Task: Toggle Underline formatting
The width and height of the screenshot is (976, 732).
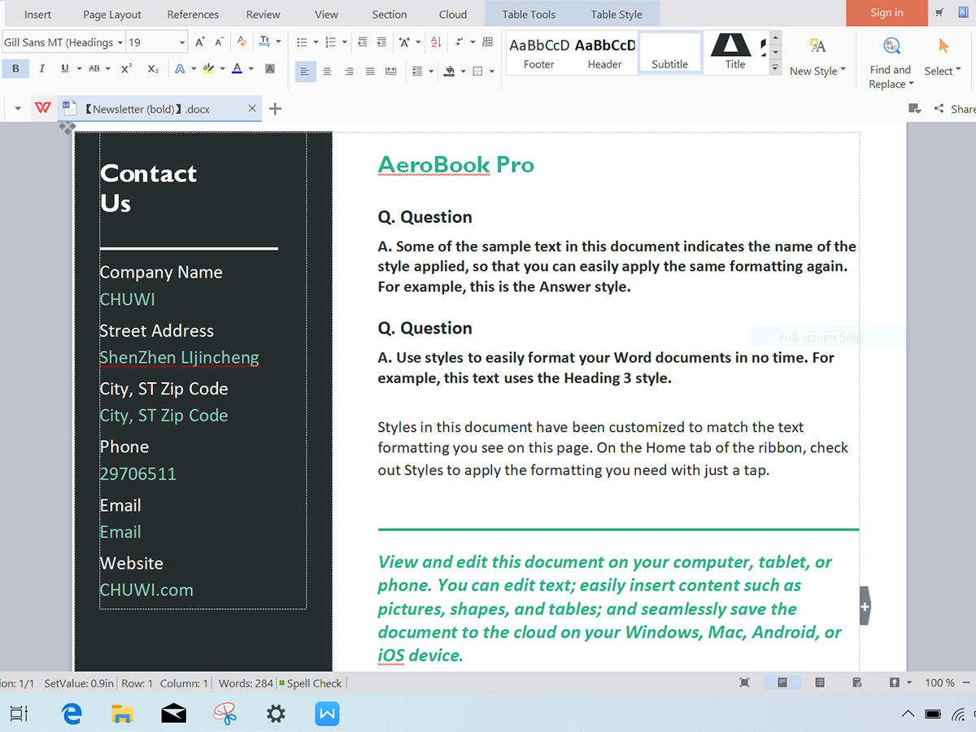Action: pyautogui.click(x=64, y=69)
